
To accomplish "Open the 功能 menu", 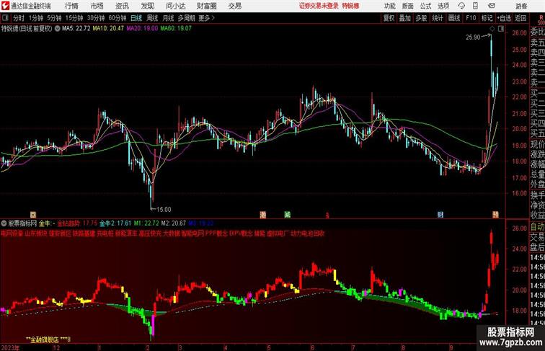I will point(389,6).
